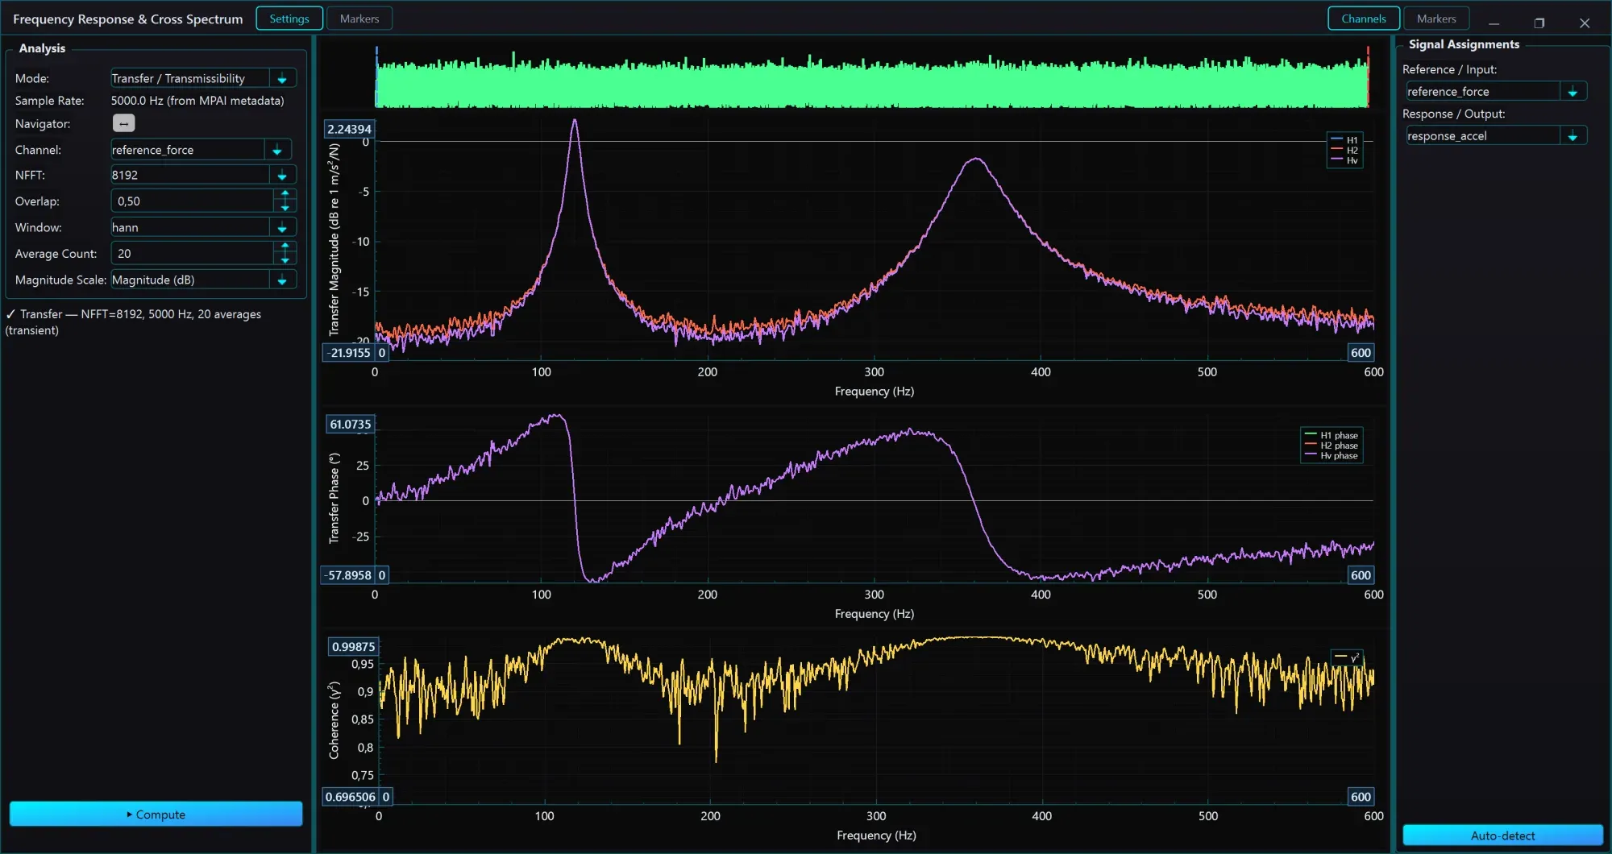The image size is (1612, 854).
Task: Open the Mode dropdown arrow
Action: pos(282,78)
